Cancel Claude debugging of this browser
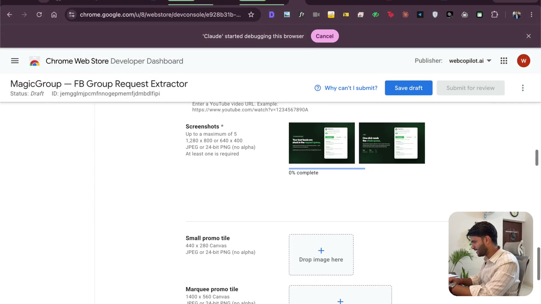The image size is (541, 304). coord(325,36)
